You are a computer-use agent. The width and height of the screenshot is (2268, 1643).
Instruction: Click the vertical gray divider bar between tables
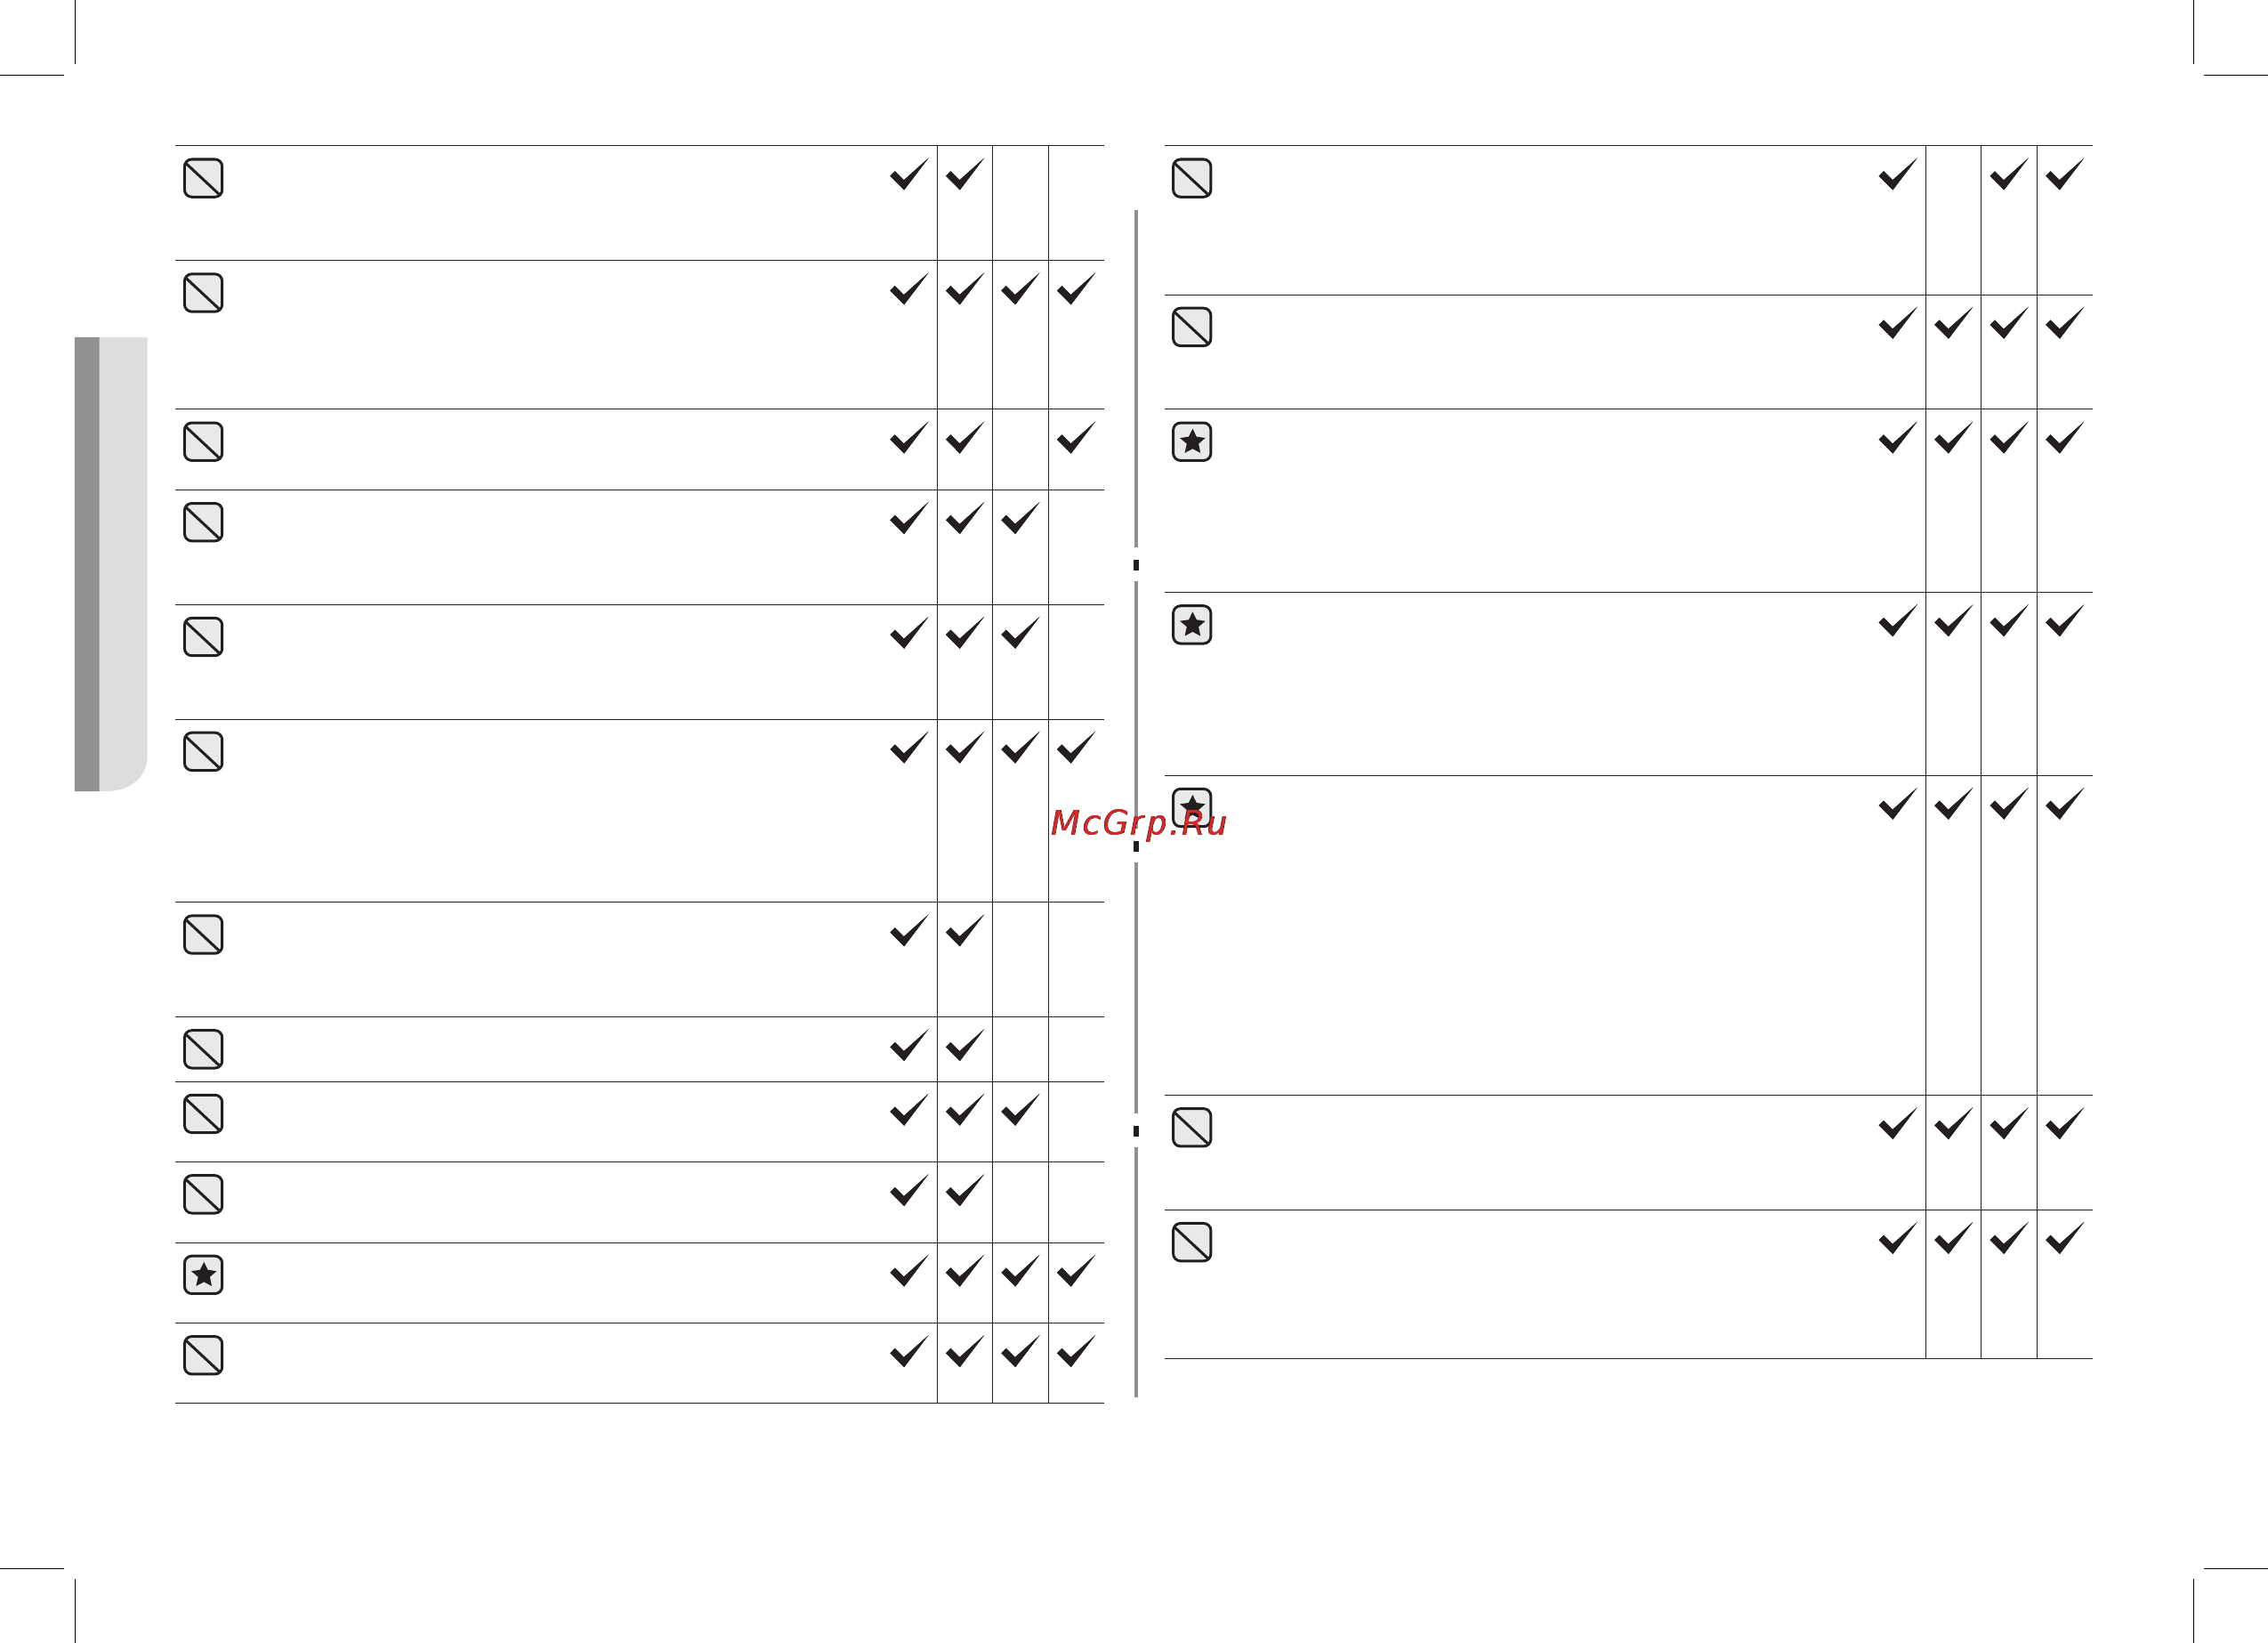click(x=1136, y=803)
